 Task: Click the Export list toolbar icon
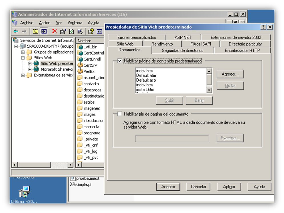(80, 31)
